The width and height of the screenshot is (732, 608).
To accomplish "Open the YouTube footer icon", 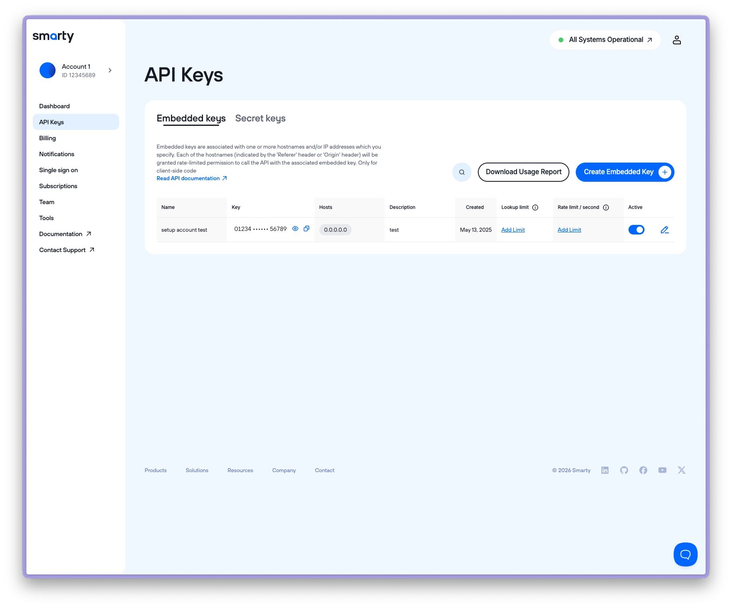I will [662, 470].
